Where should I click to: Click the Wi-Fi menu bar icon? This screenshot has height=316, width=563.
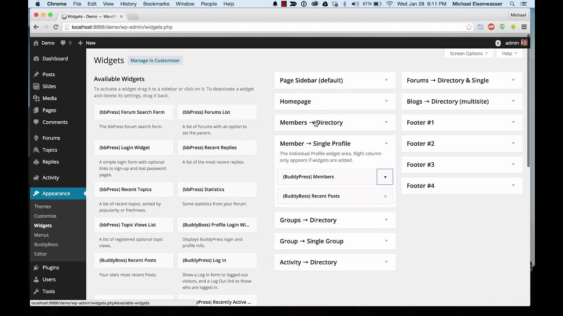[x=389, y=4]
